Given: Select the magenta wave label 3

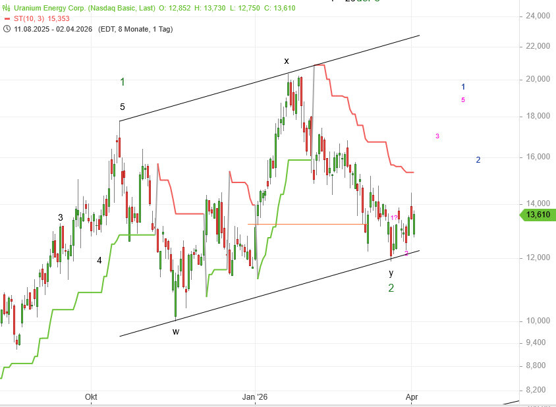Looking at the screenshot, I should [x=437, y=136].
